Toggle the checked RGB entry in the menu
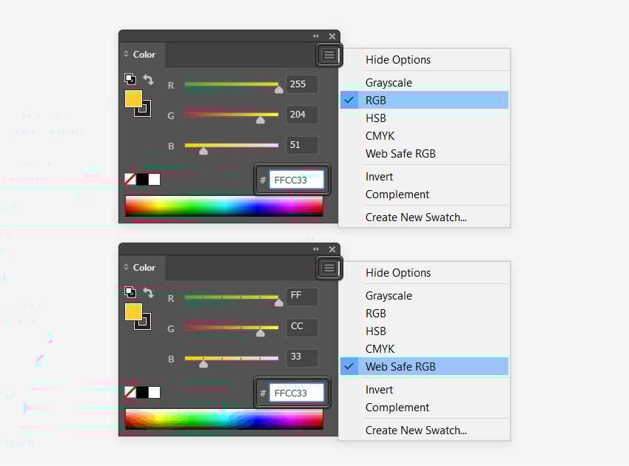This screenshot has height=466, width=629. coord(376,100)
